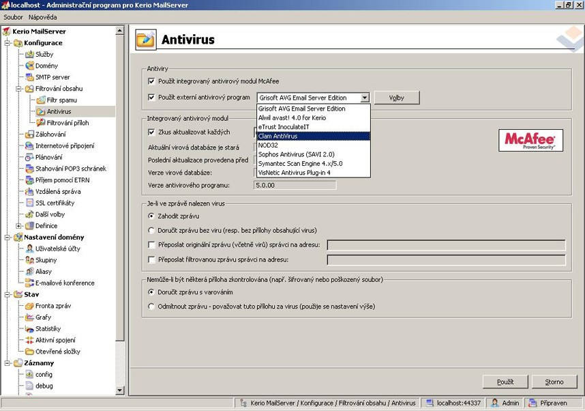Select 'Doručit zprávu s varováním' radio button

click(x=151, y=292)
